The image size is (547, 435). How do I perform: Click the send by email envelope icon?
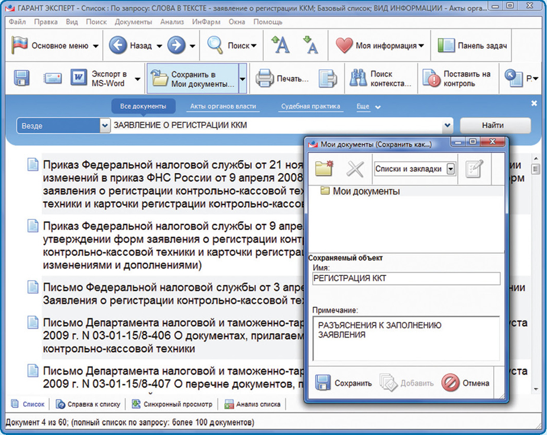(53, 78)
